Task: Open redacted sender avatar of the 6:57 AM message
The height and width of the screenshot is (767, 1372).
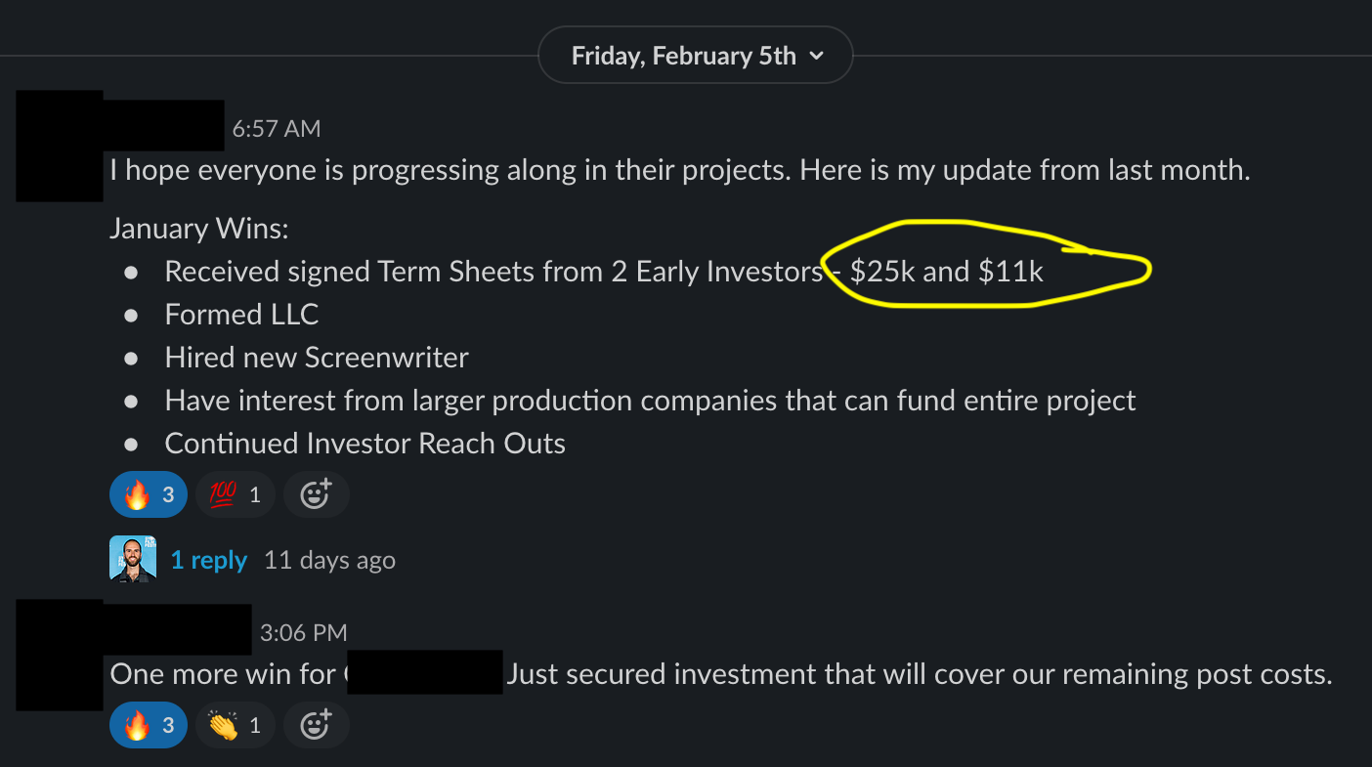Action: pyautogui.click(x=60, y=147)
